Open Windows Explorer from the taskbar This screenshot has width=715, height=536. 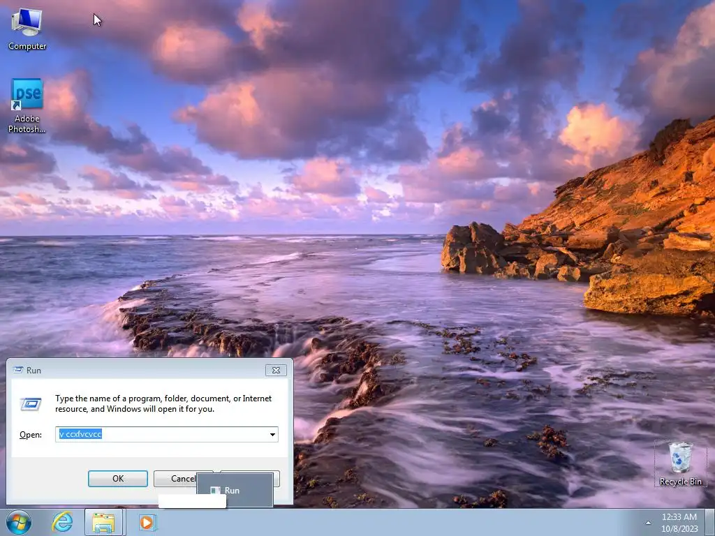point(104,522)
